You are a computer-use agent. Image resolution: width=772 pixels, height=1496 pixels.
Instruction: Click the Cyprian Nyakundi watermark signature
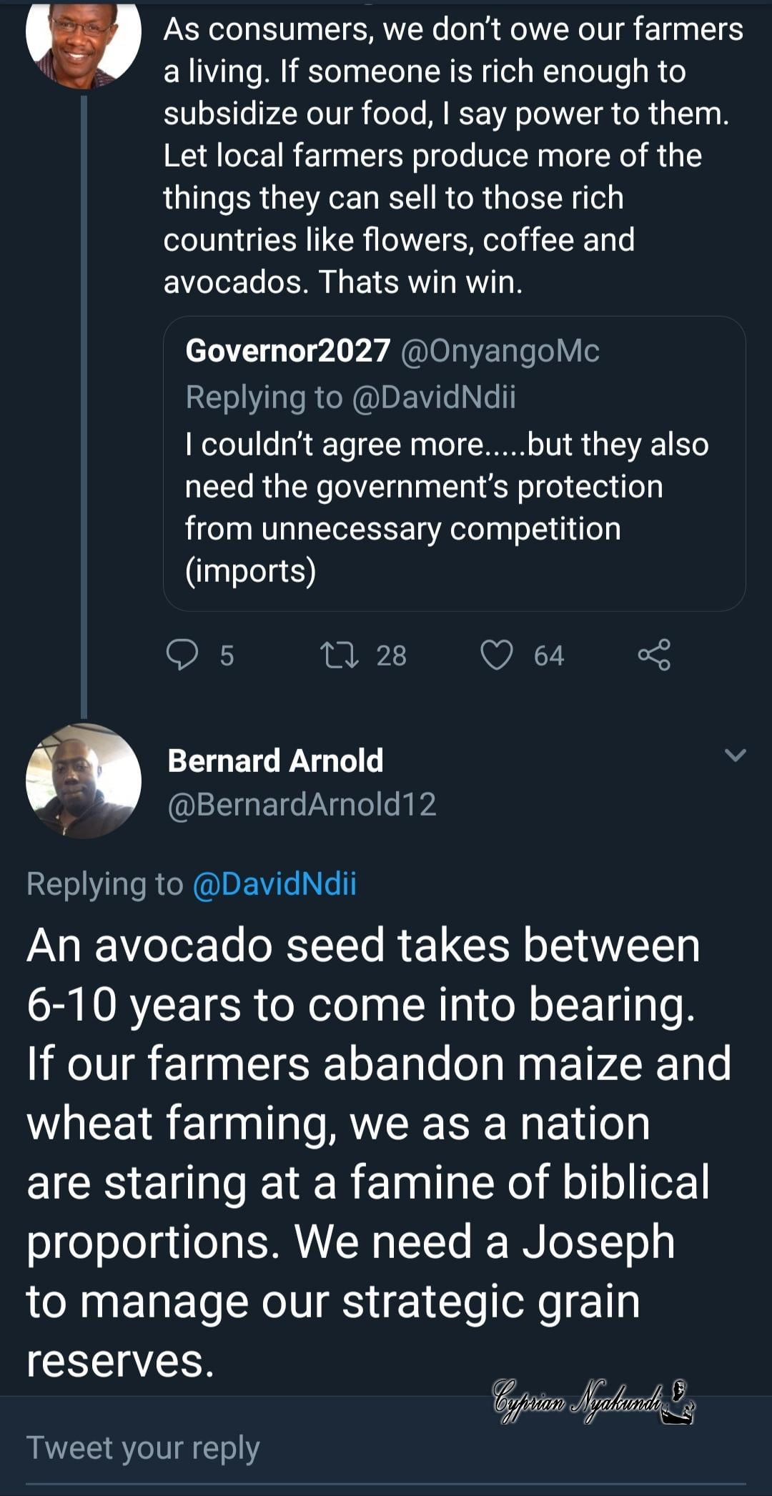592,1402
